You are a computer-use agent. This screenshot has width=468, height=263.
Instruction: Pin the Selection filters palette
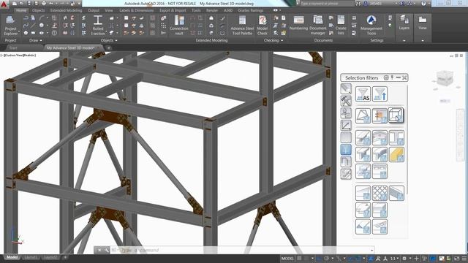(392, 77)
